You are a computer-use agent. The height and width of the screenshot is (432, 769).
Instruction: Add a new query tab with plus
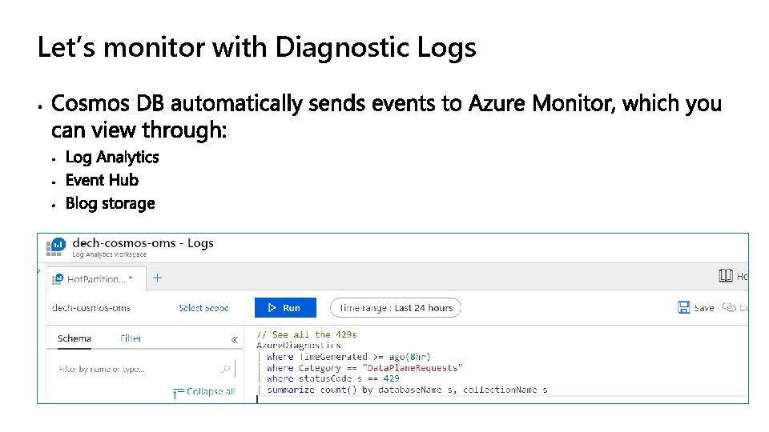tap(158, 278)
